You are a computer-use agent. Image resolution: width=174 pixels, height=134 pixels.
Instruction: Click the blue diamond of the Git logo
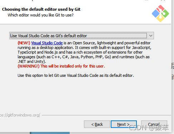(x=156, y=14)
